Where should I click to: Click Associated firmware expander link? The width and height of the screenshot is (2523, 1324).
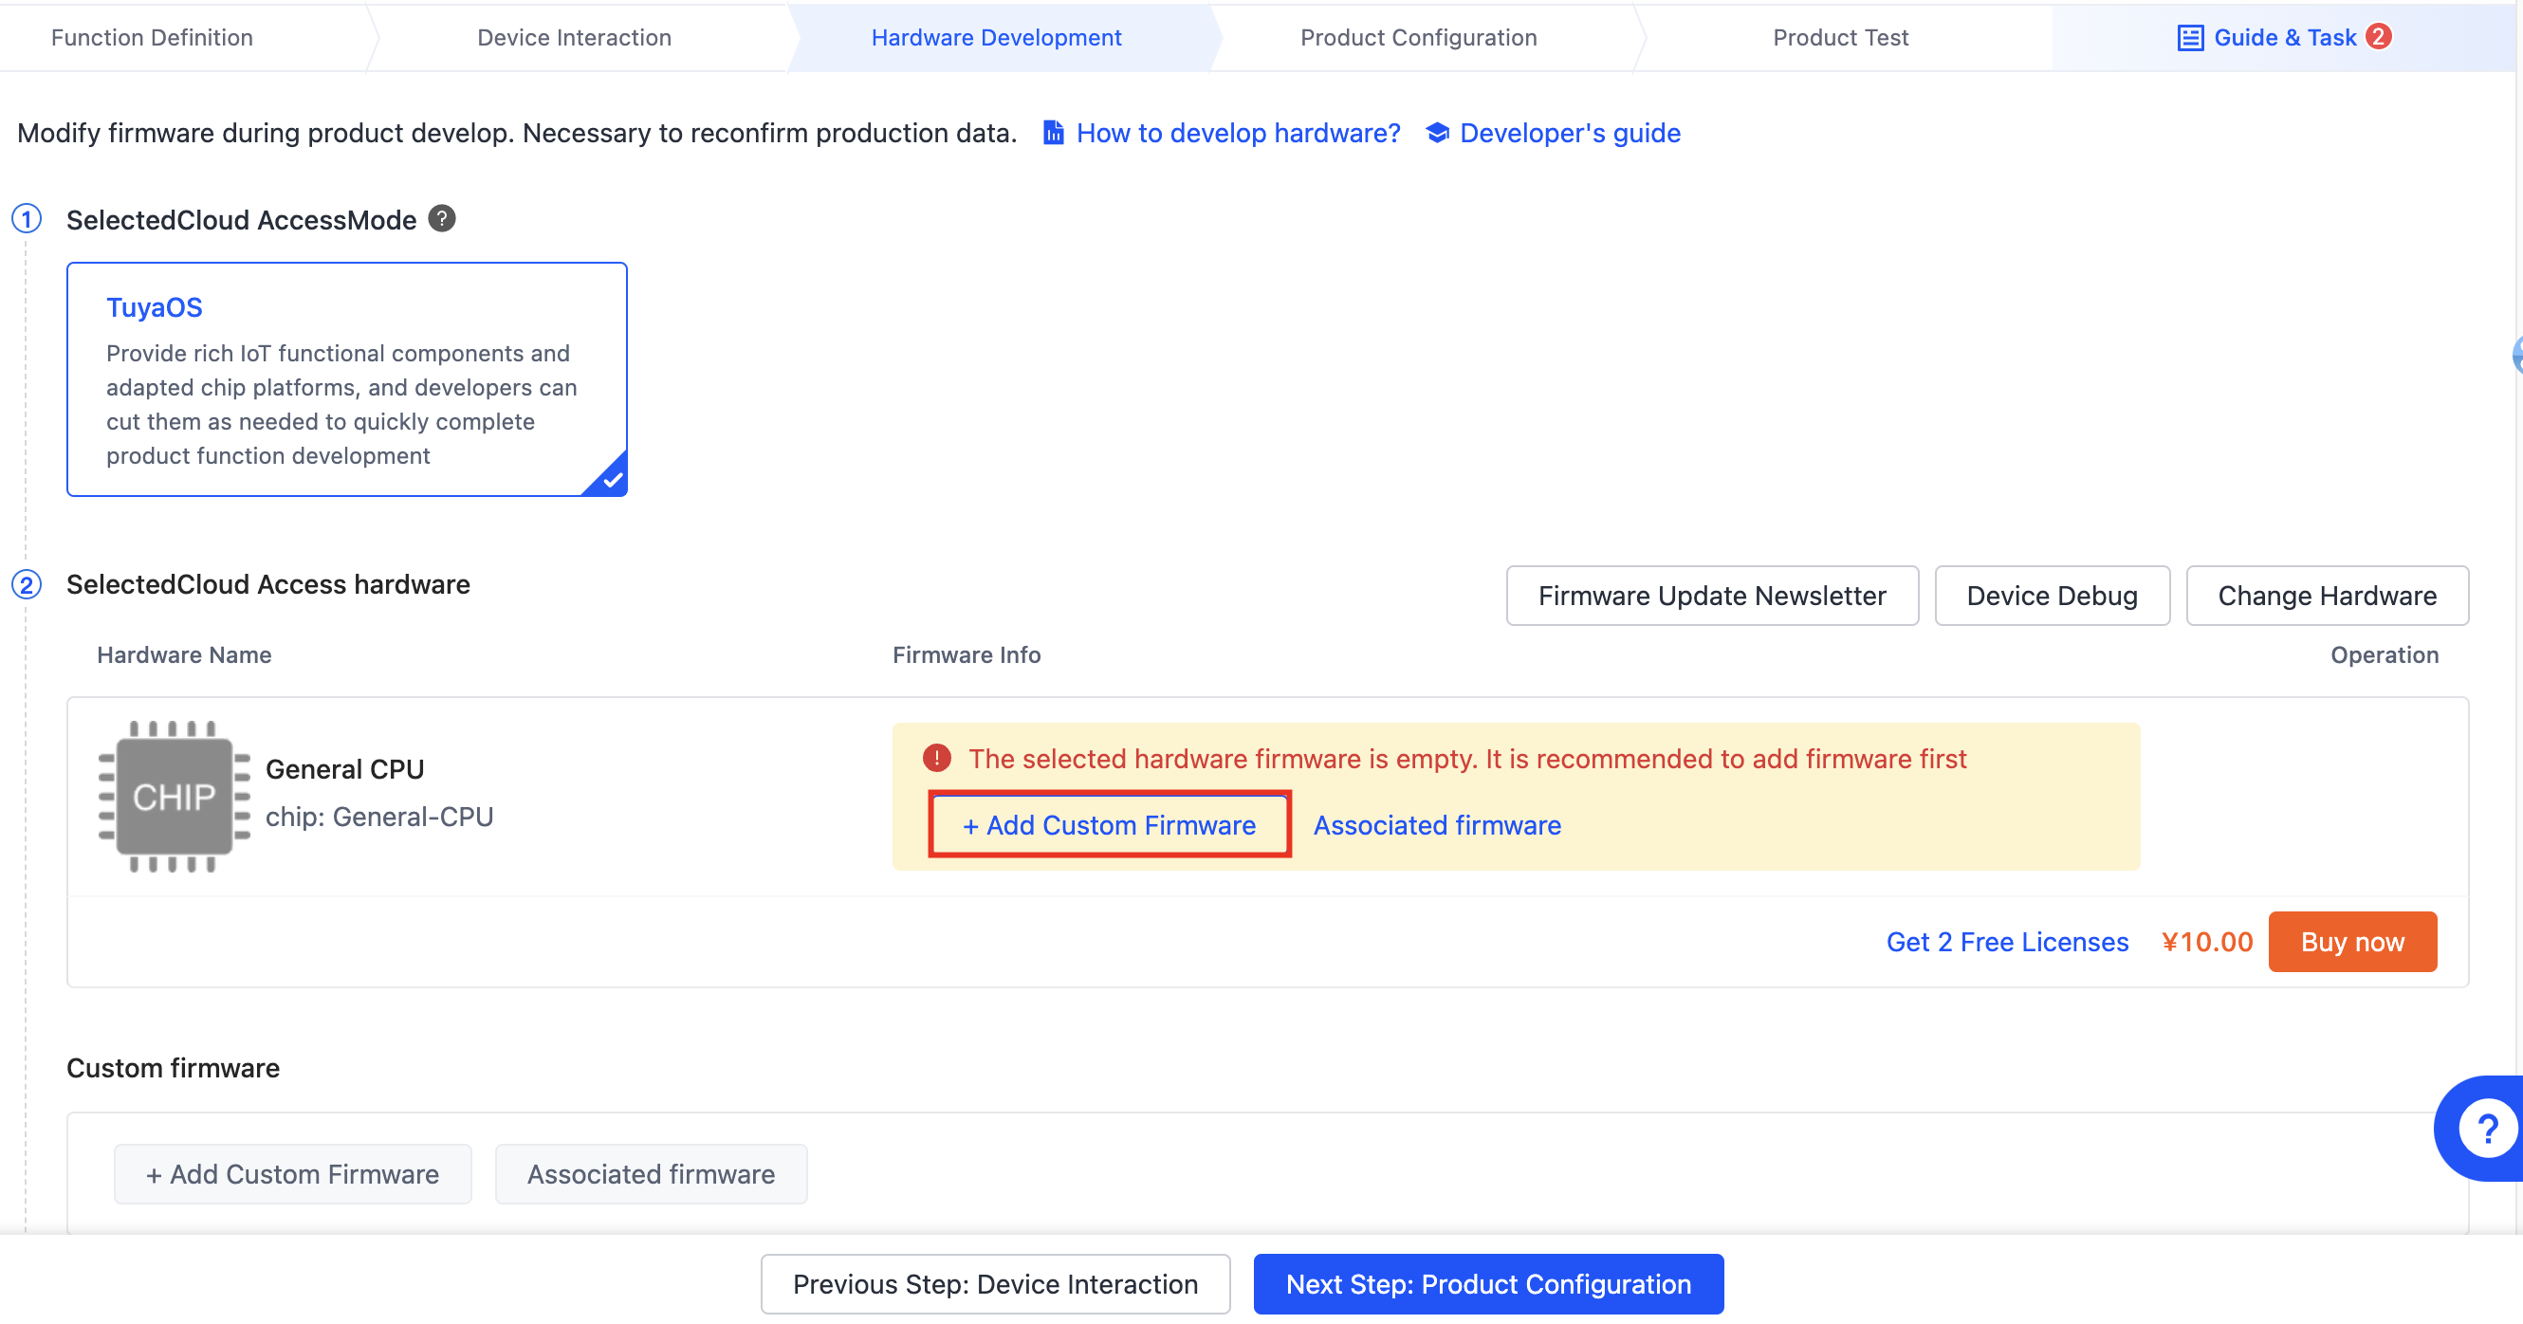point(1435,825)
